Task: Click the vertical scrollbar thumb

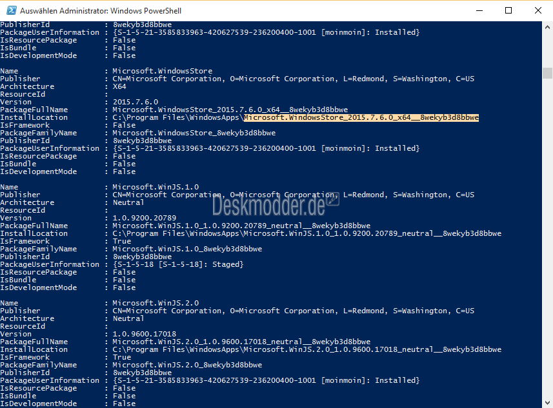Action: point(547,73)
